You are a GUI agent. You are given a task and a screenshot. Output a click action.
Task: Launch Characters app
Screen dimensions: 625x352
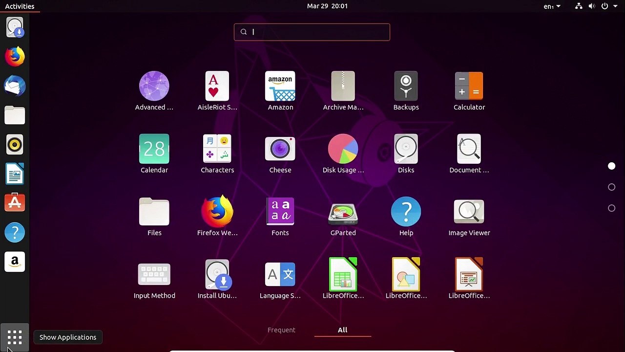click(x=217, y=154)
